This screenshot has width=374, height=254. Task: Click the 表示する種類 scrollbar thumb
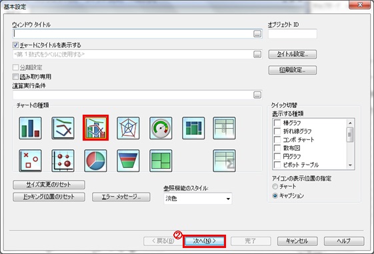(x=350, y=135)
